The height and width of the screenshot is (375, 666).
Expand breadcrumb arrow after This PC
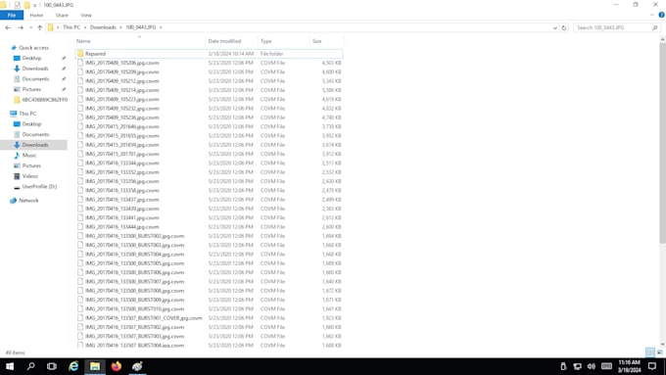point(85,27)
